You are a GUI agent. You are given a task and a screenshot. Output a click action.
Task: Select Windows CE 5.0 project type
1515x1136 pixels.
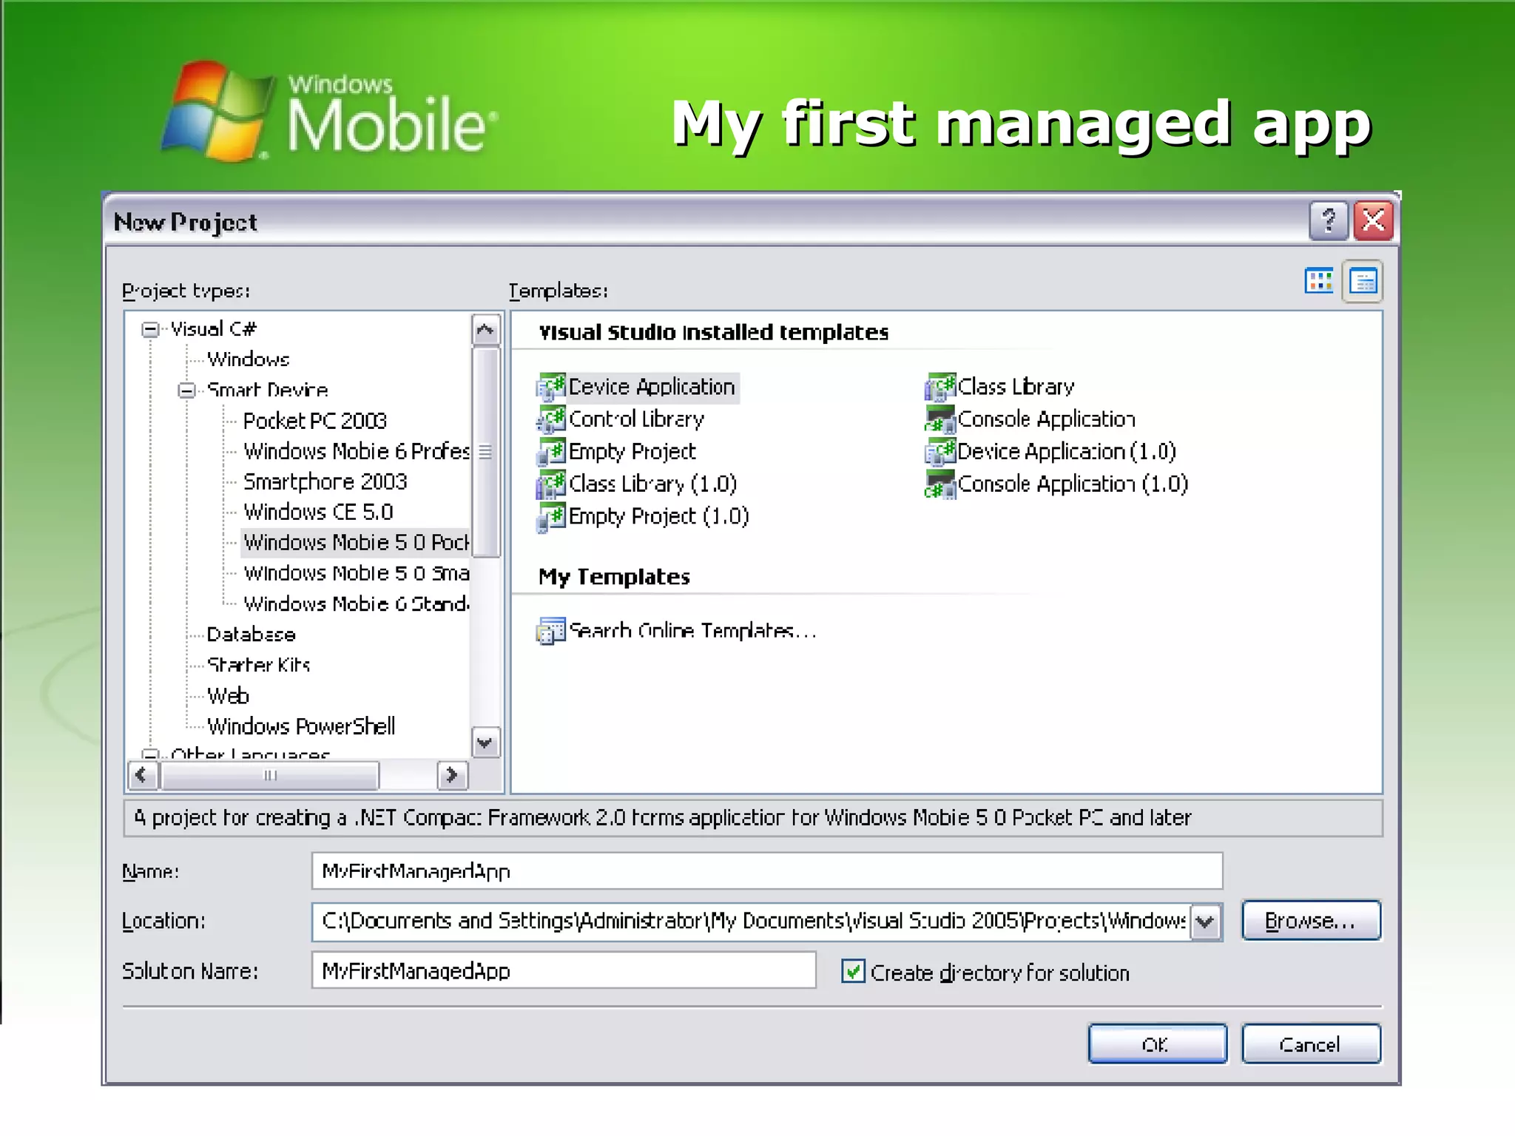coord(318,512)
